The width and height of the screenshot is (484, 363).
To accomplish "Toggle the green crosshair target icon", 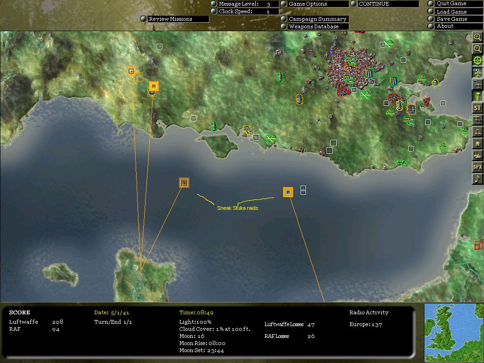I will tap(477, 60).
